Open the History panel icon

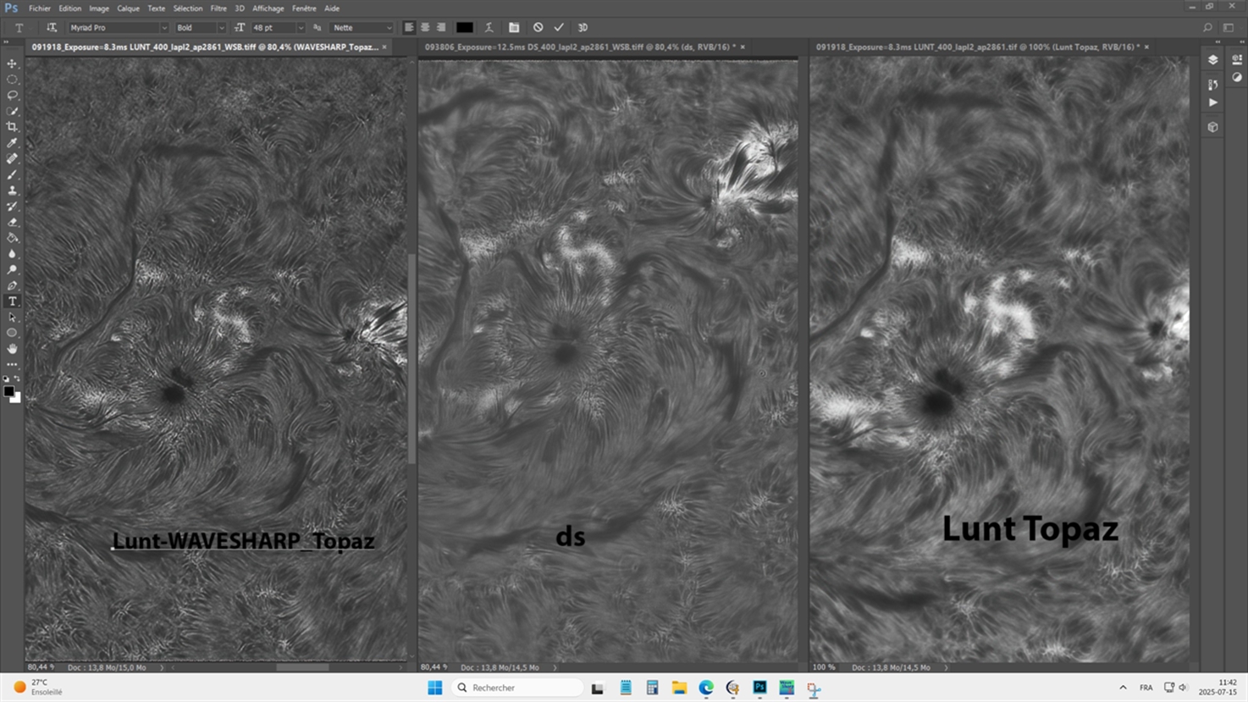[1212, 84]
